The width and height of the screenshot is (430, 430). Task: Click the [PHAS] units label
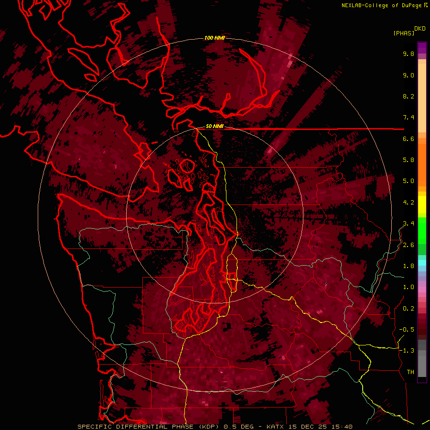point(404,33)
